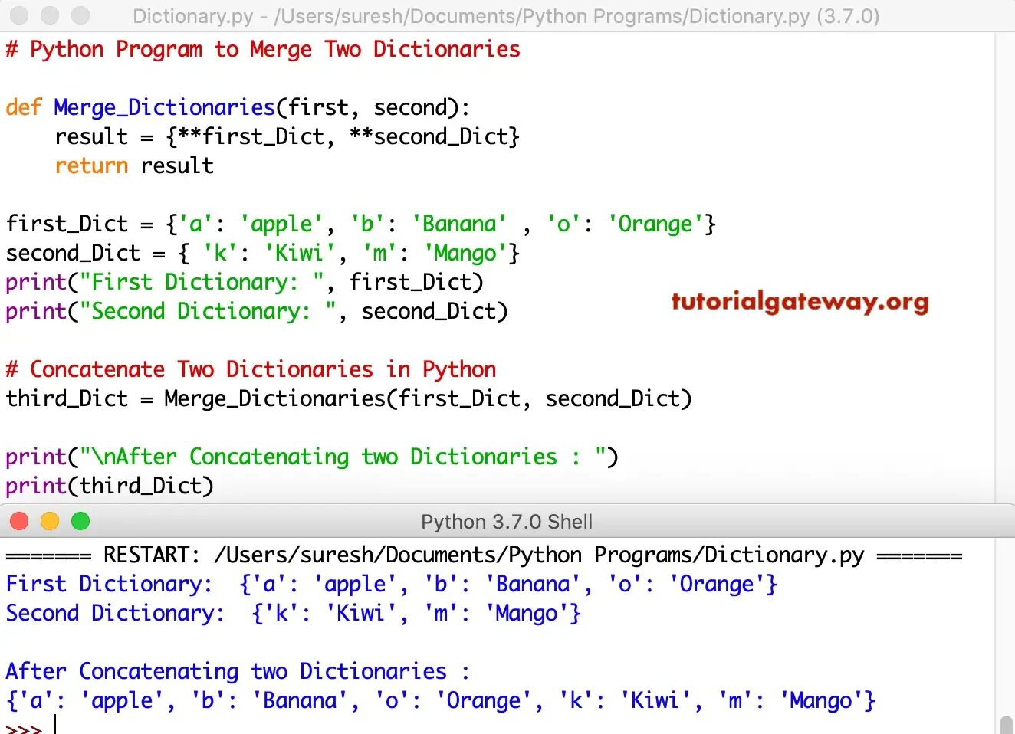Close the Dictionary.py editor window
1015x734 pixels.
[20, 15]
